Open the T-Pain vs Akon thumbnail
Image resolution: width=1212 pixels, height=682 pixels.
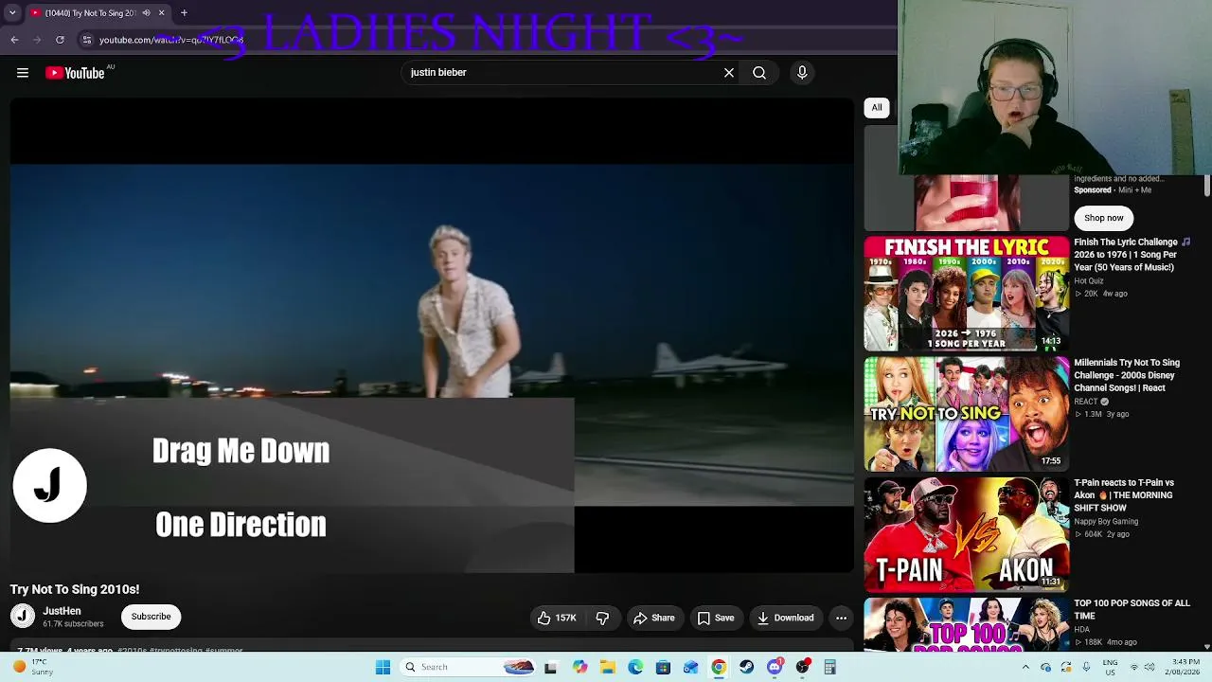pos(967,534)
